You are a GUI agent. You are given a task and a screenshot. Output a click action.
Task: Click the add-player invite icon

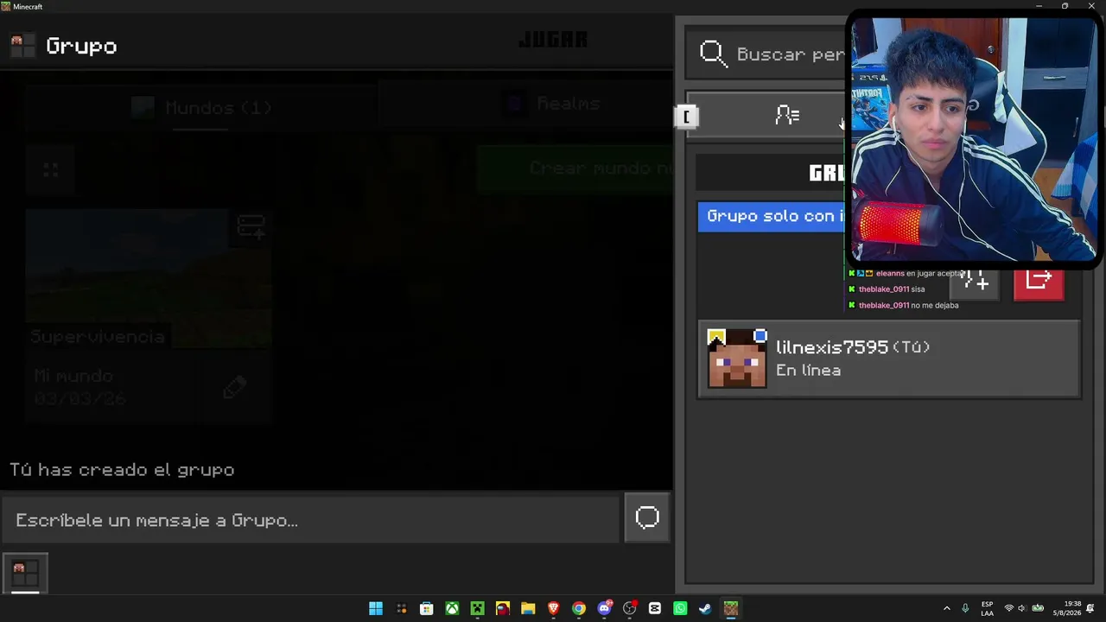click(x=976, y=280)
